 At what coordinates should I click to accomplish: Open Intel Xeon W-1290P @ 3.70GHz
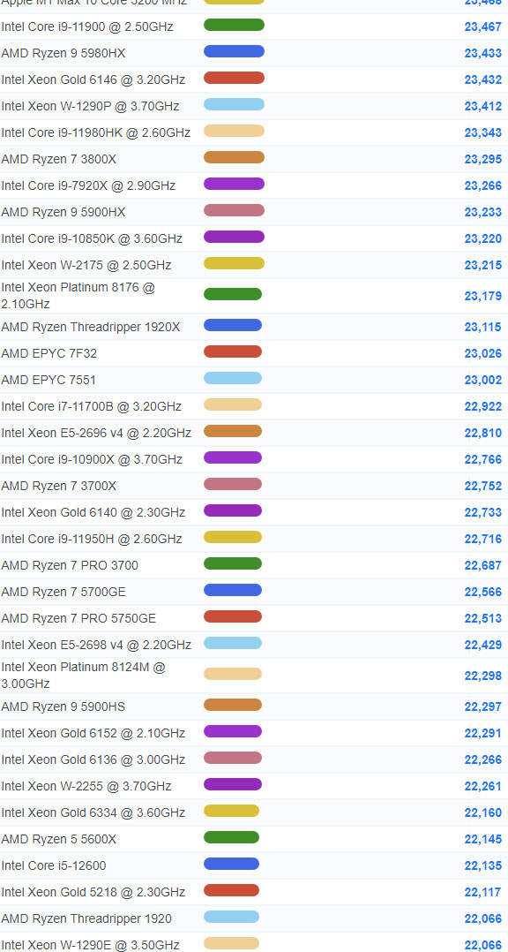pos(90,106)
